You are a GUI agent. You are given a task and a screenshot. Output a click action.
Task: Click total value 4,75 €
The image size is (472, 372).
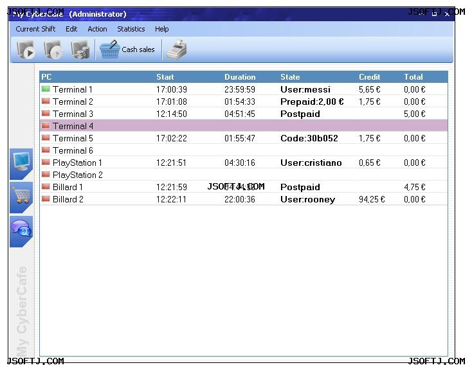point(415,187)
